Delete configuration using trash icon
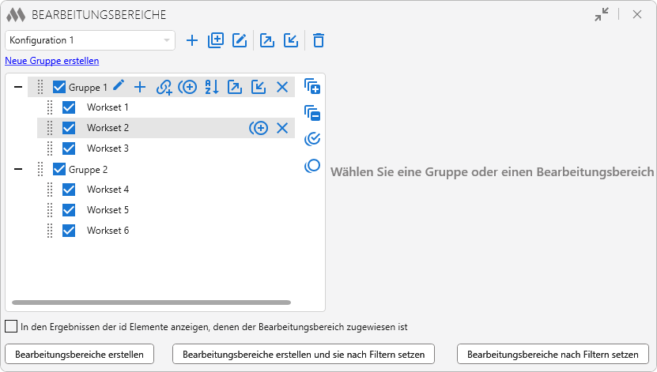Screen dimensions: 657x372 coord(318,40)
